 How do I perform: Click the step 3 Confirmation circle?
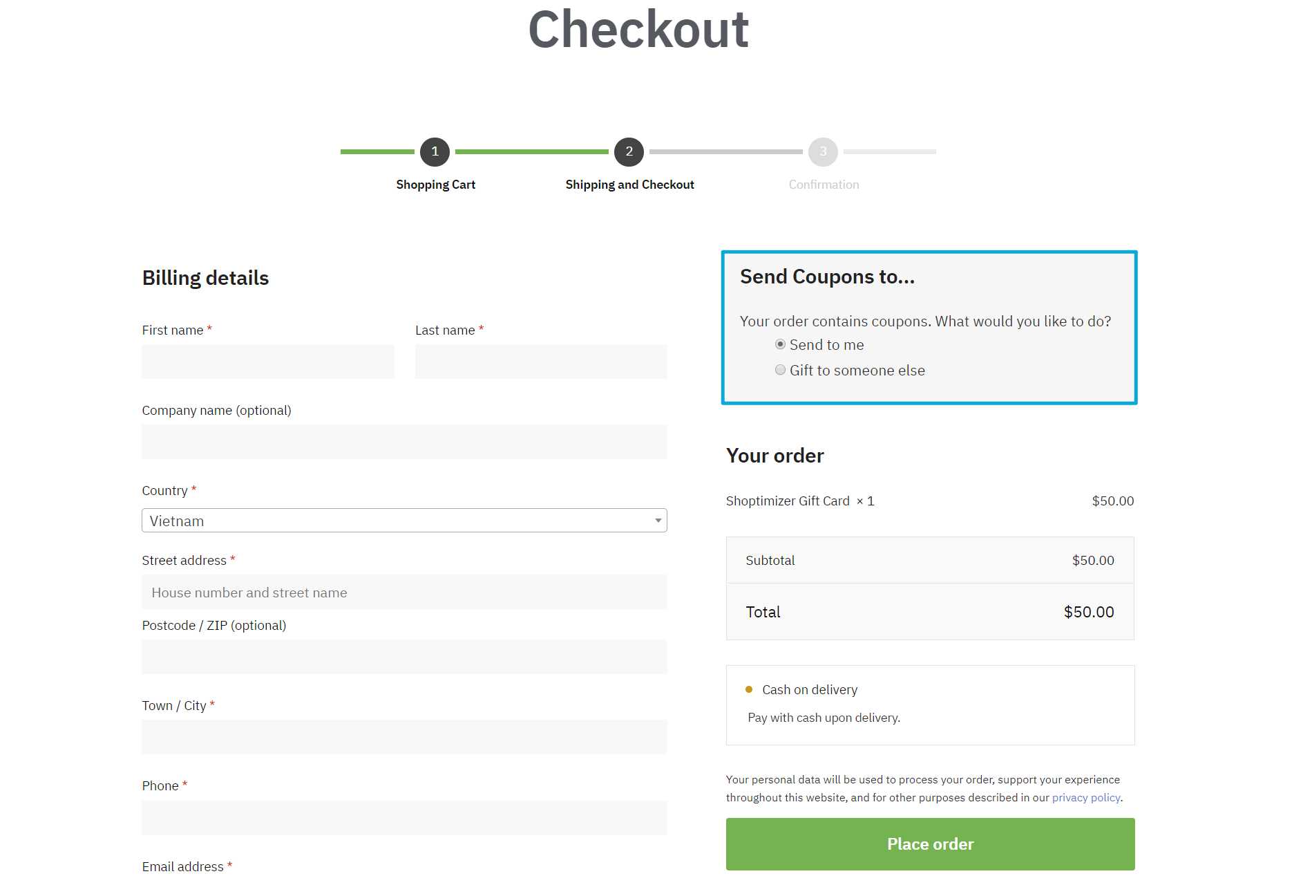point(823,151)
